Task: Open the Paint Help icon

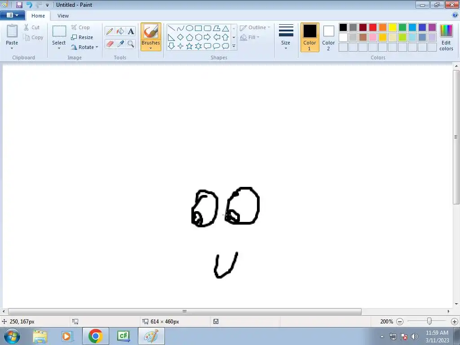Action: click(455, 15)
